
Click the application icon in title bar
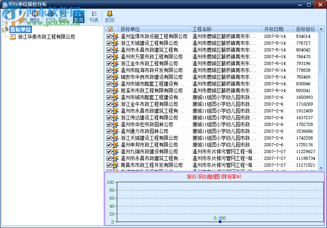(x=5, y=4)
